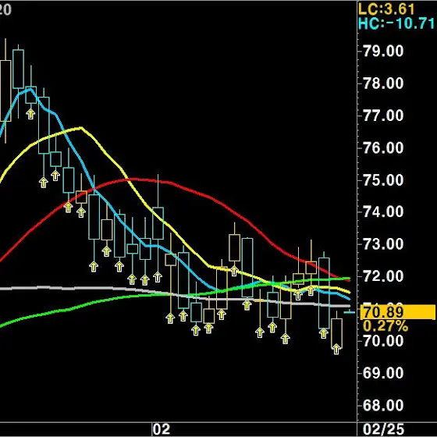This screenshot has width=437, height=437.
Task: Click the 79.00 price axis label
Action: 383,51
